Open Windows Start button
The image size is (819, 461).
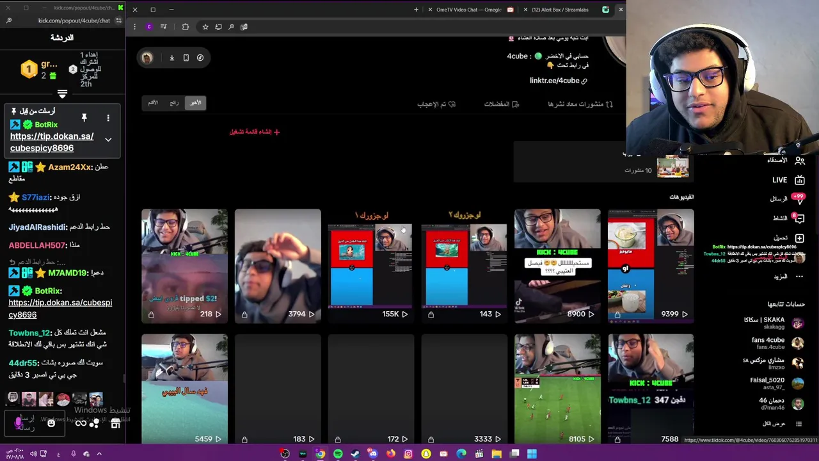[x=532, y=454]
